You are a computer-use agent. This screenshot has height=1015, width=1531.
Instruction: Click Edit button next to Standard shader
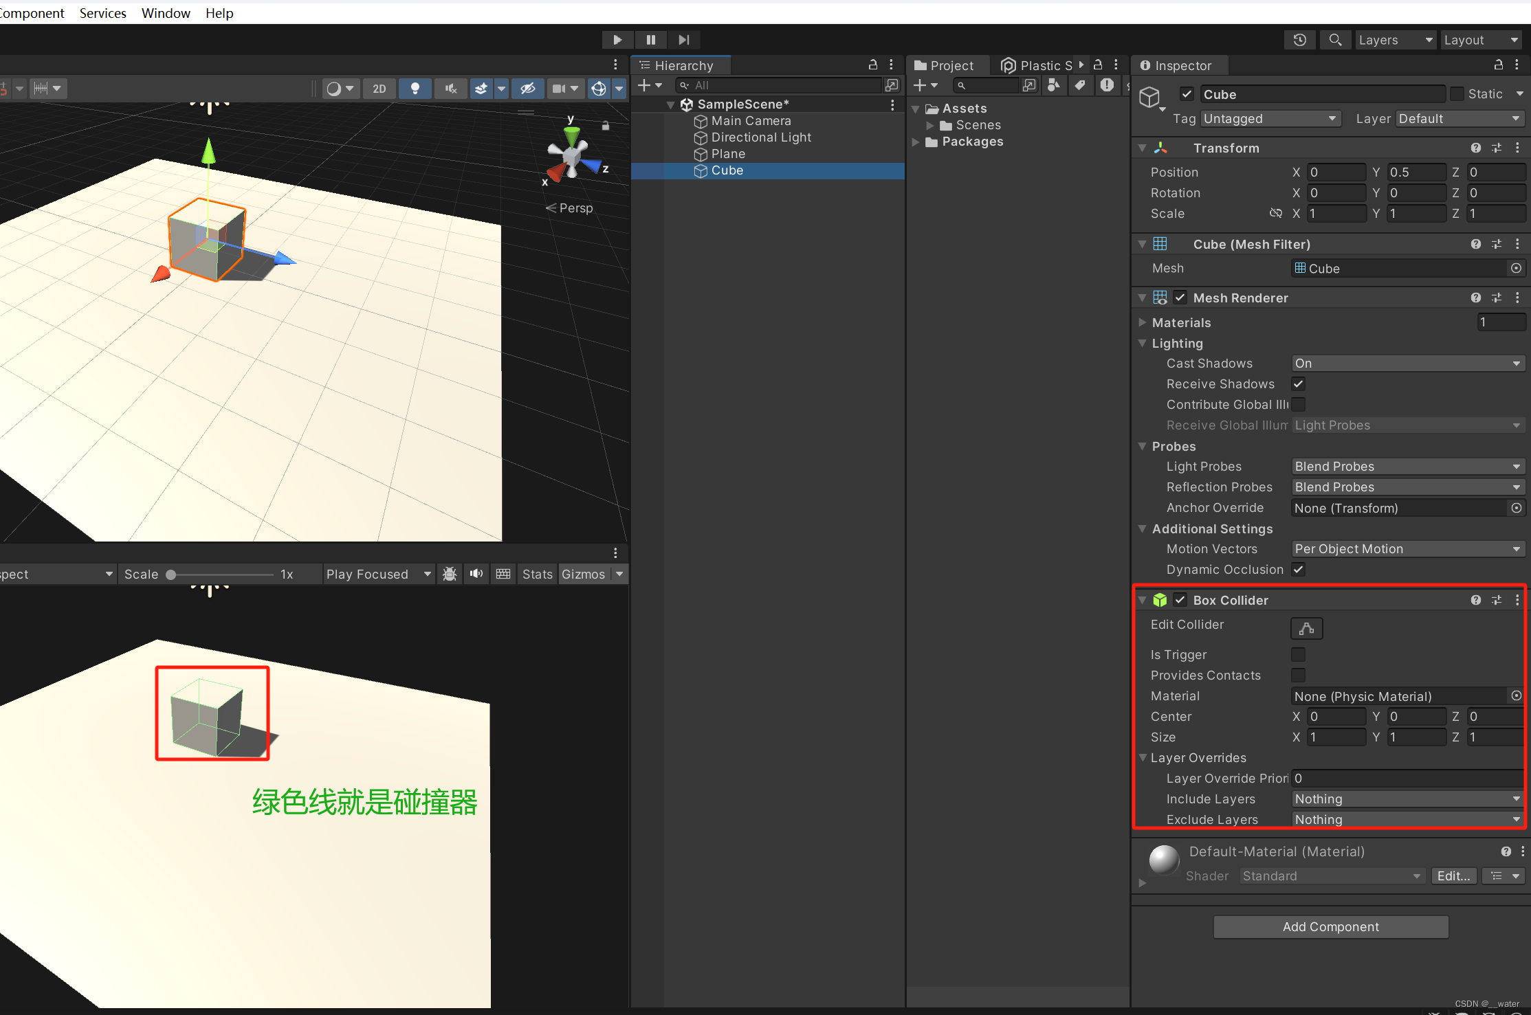click(x=1453, y=875)
